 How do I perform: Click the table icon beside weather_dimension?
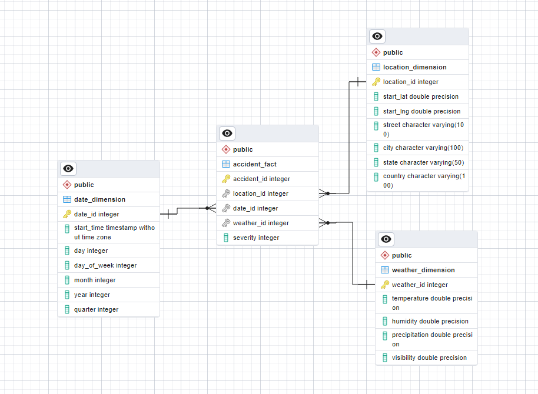385,270
